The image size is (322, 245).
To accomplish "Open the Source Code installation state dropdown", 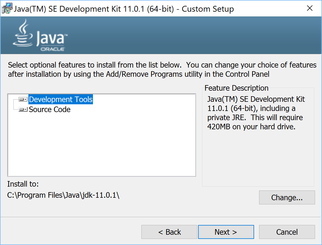I will 25,109.
